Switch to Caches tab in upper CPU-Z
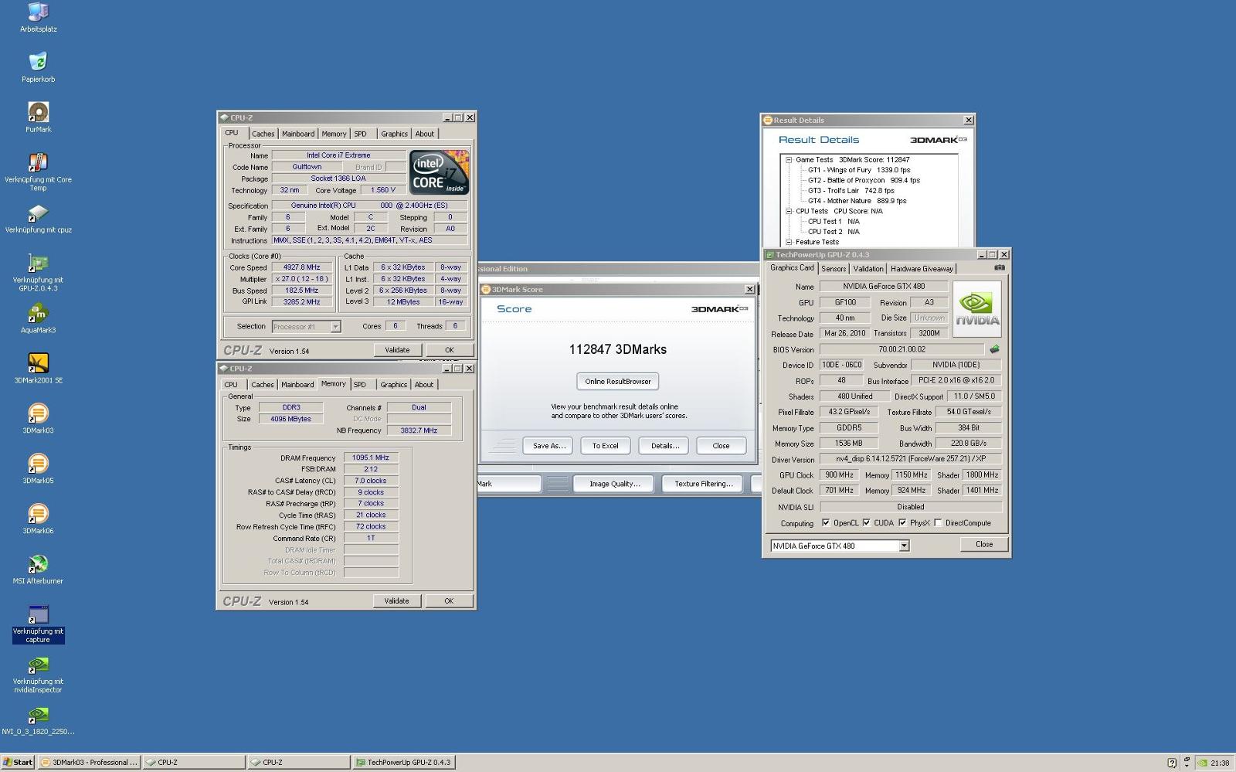 (x=263, y=134)
